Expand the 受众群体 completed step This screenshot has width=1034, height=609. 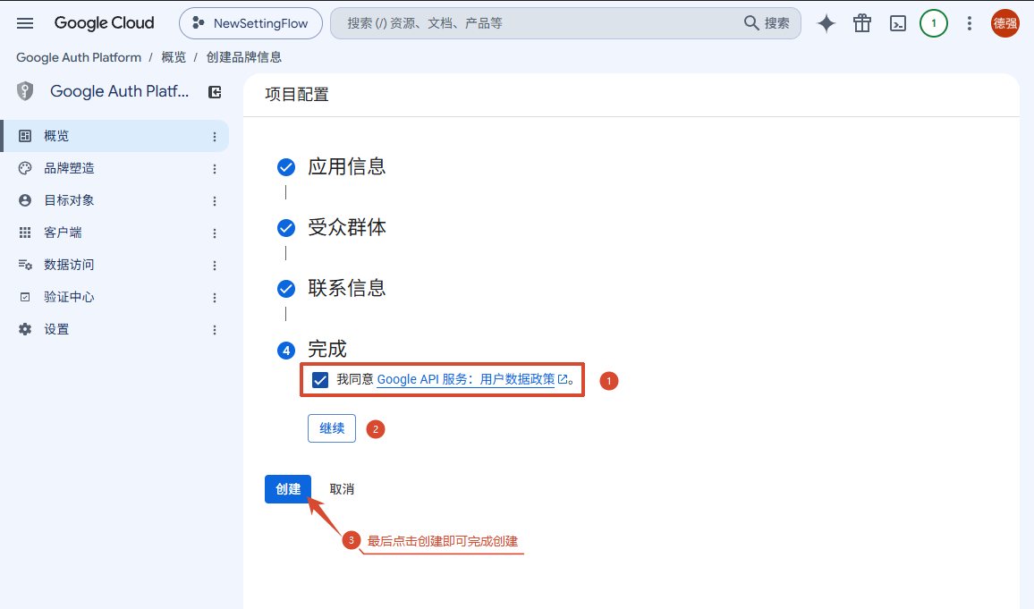332,227
